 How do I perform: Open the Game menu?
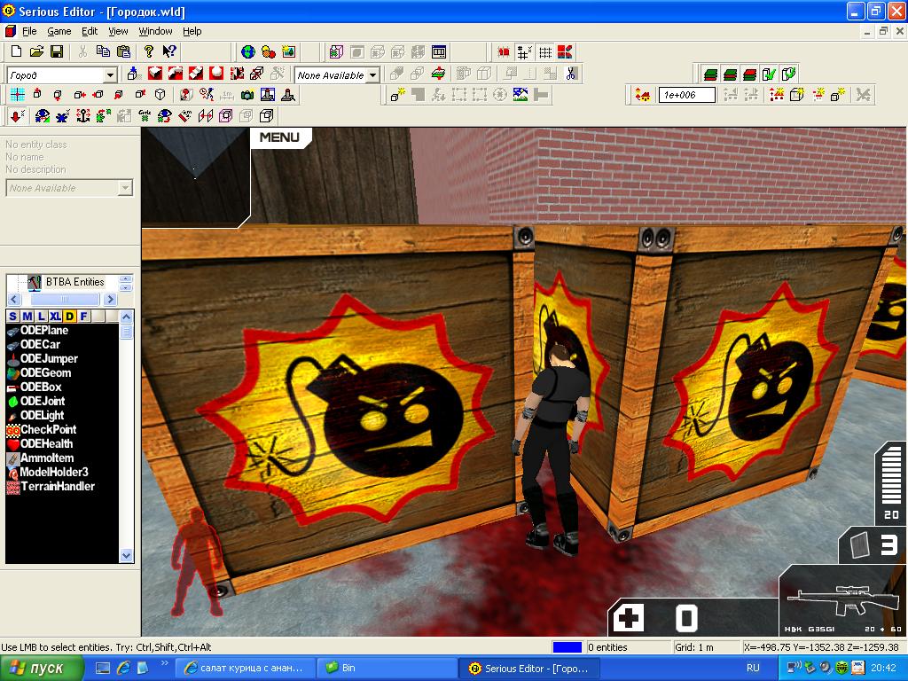click(x=59, y=31)
